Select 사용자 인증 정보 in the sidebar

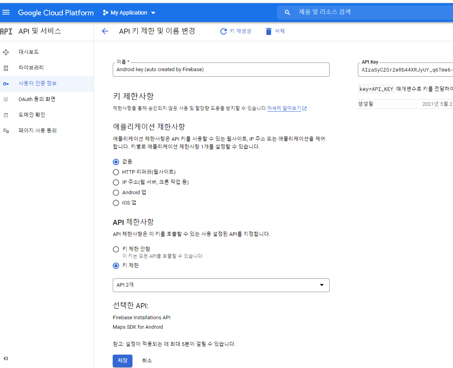38,83
